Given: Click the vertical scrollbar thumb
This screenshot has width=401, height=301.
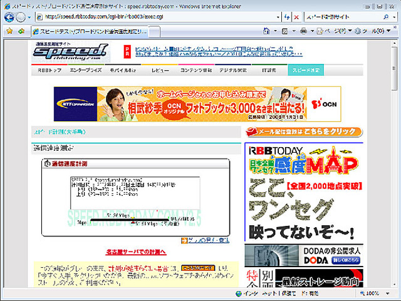Looking at the screenshot, I should click(394, 68).
